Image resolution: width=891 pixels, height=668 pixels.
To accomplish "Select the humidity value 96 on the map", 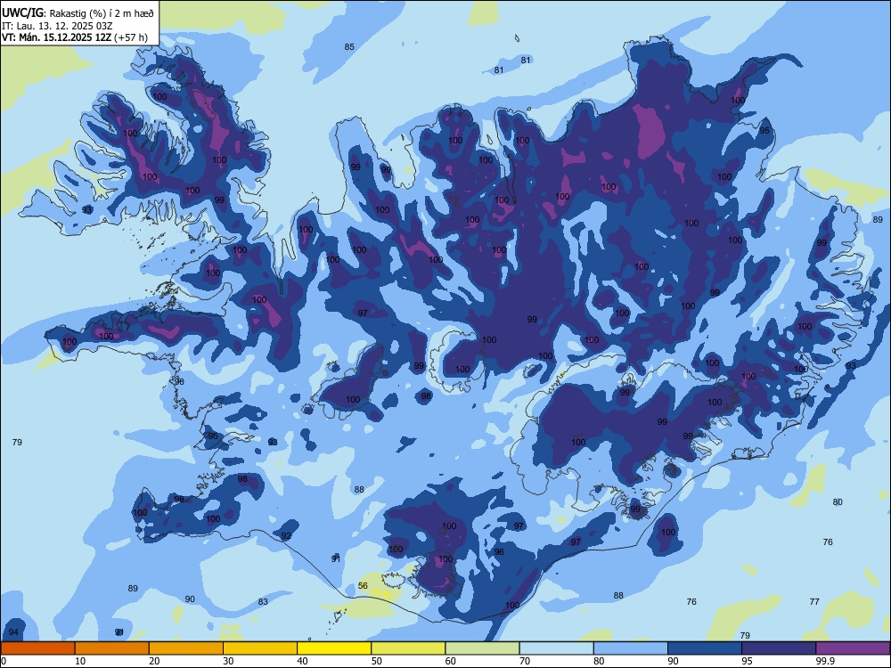I will click(499, 551).
